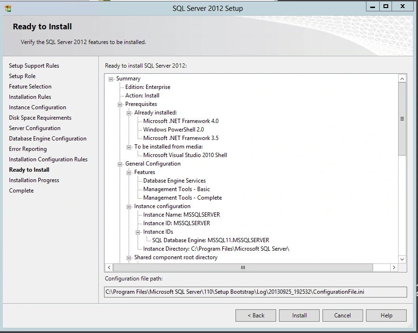Click the horizontal scrollbar left arrow
This screenshot has width=418, height=333.
coord(109,267)
